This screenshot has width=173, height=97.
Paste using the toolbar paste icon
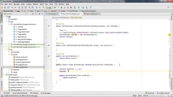point(25,8)
